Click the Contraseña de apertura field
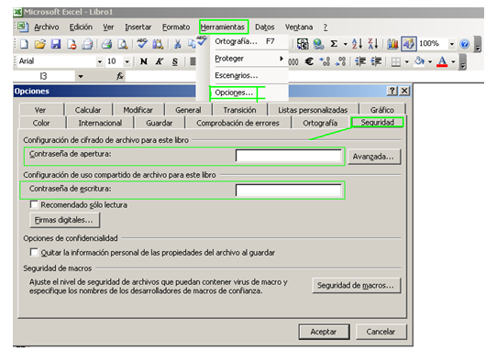The height and width of the screenshot is (350, 486). (x=289, y=156)
